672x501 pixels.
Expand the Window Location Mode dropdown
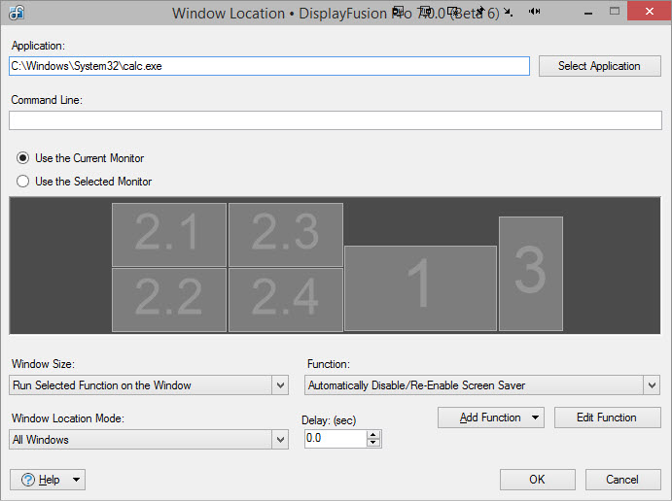tap(280, 440)
